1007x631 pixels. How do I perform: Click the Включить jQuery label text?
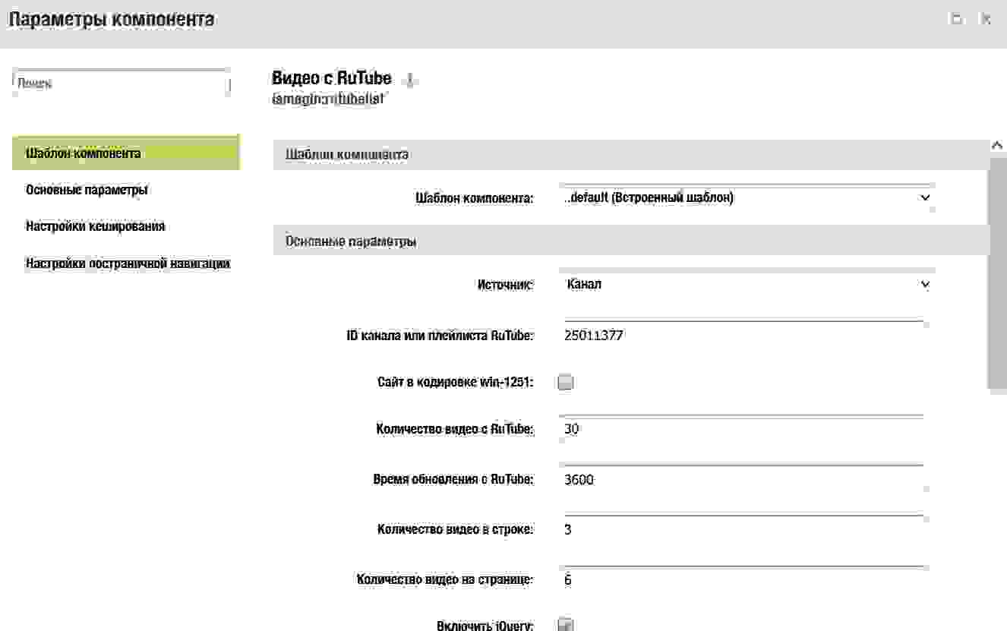click(485, 626)
